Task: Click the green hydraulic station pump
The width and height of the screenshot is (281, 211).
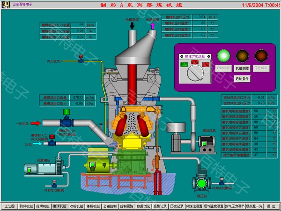Action: click(202, 183)
